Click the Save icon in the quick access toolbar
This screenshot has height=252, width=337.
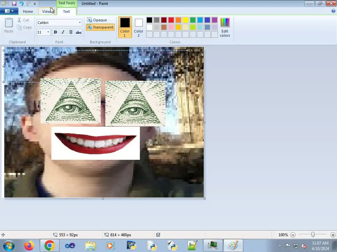pos(14,3)
